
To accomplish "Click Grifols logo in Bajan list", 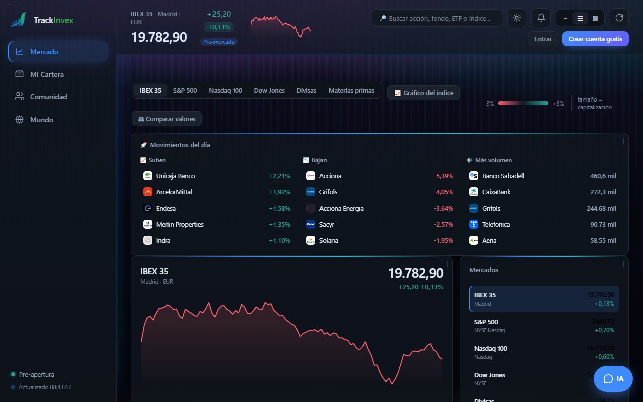I will [311, 192].
